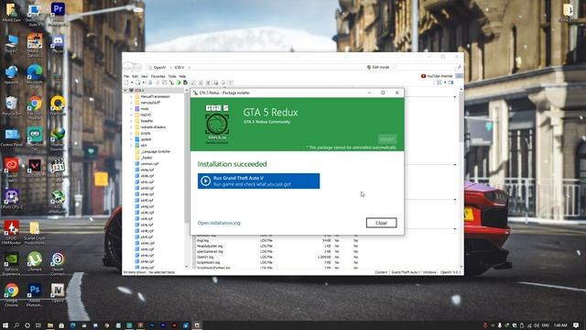The image size is (586, 330).
Task: Collapse the GTA V root tree node
Action: point(126,91)
